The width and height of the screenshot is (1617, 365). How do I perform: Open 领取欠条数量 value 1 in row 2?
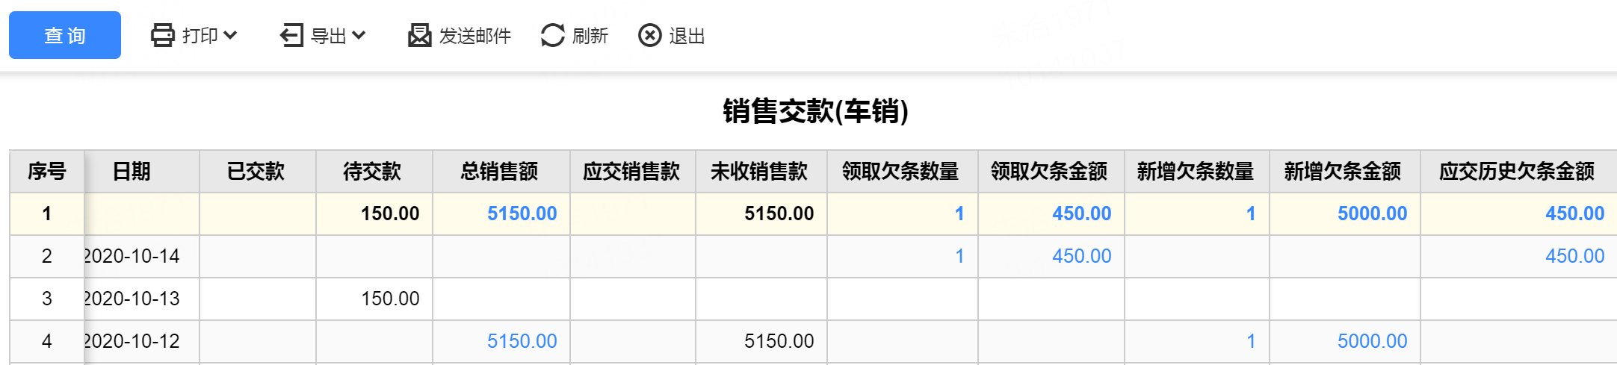(959, 256)
